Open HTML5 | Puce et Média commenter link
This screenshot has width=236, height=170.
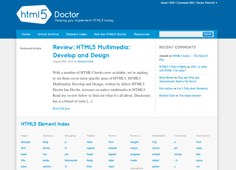173,67
